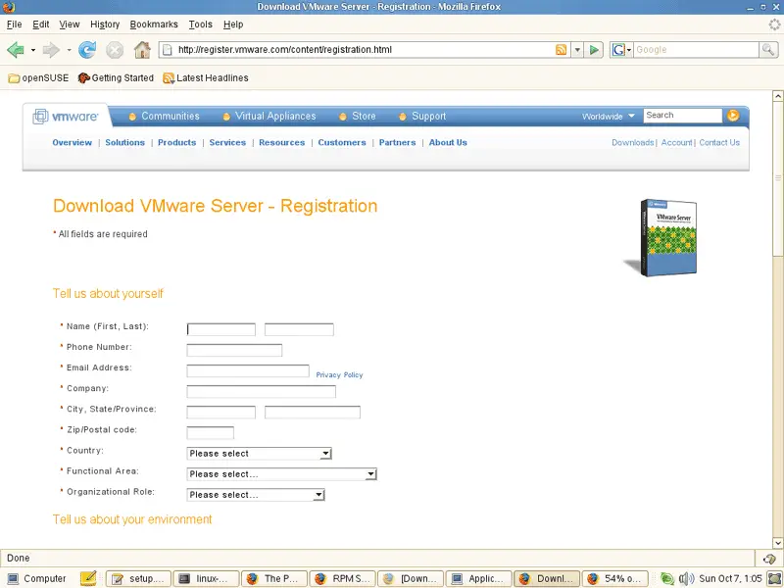Switch to 'The P...' Firefox taskbar window
This screenshot has width=784, height=588.
274,578
